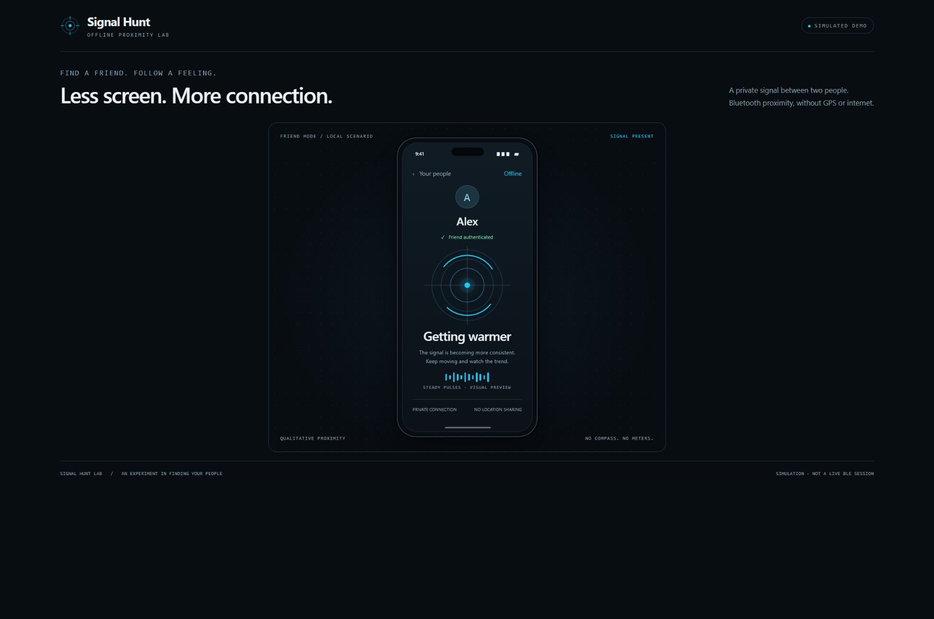
Task: Click the Signal Hunt crosshair logo icon
Action: click(70, 26)
